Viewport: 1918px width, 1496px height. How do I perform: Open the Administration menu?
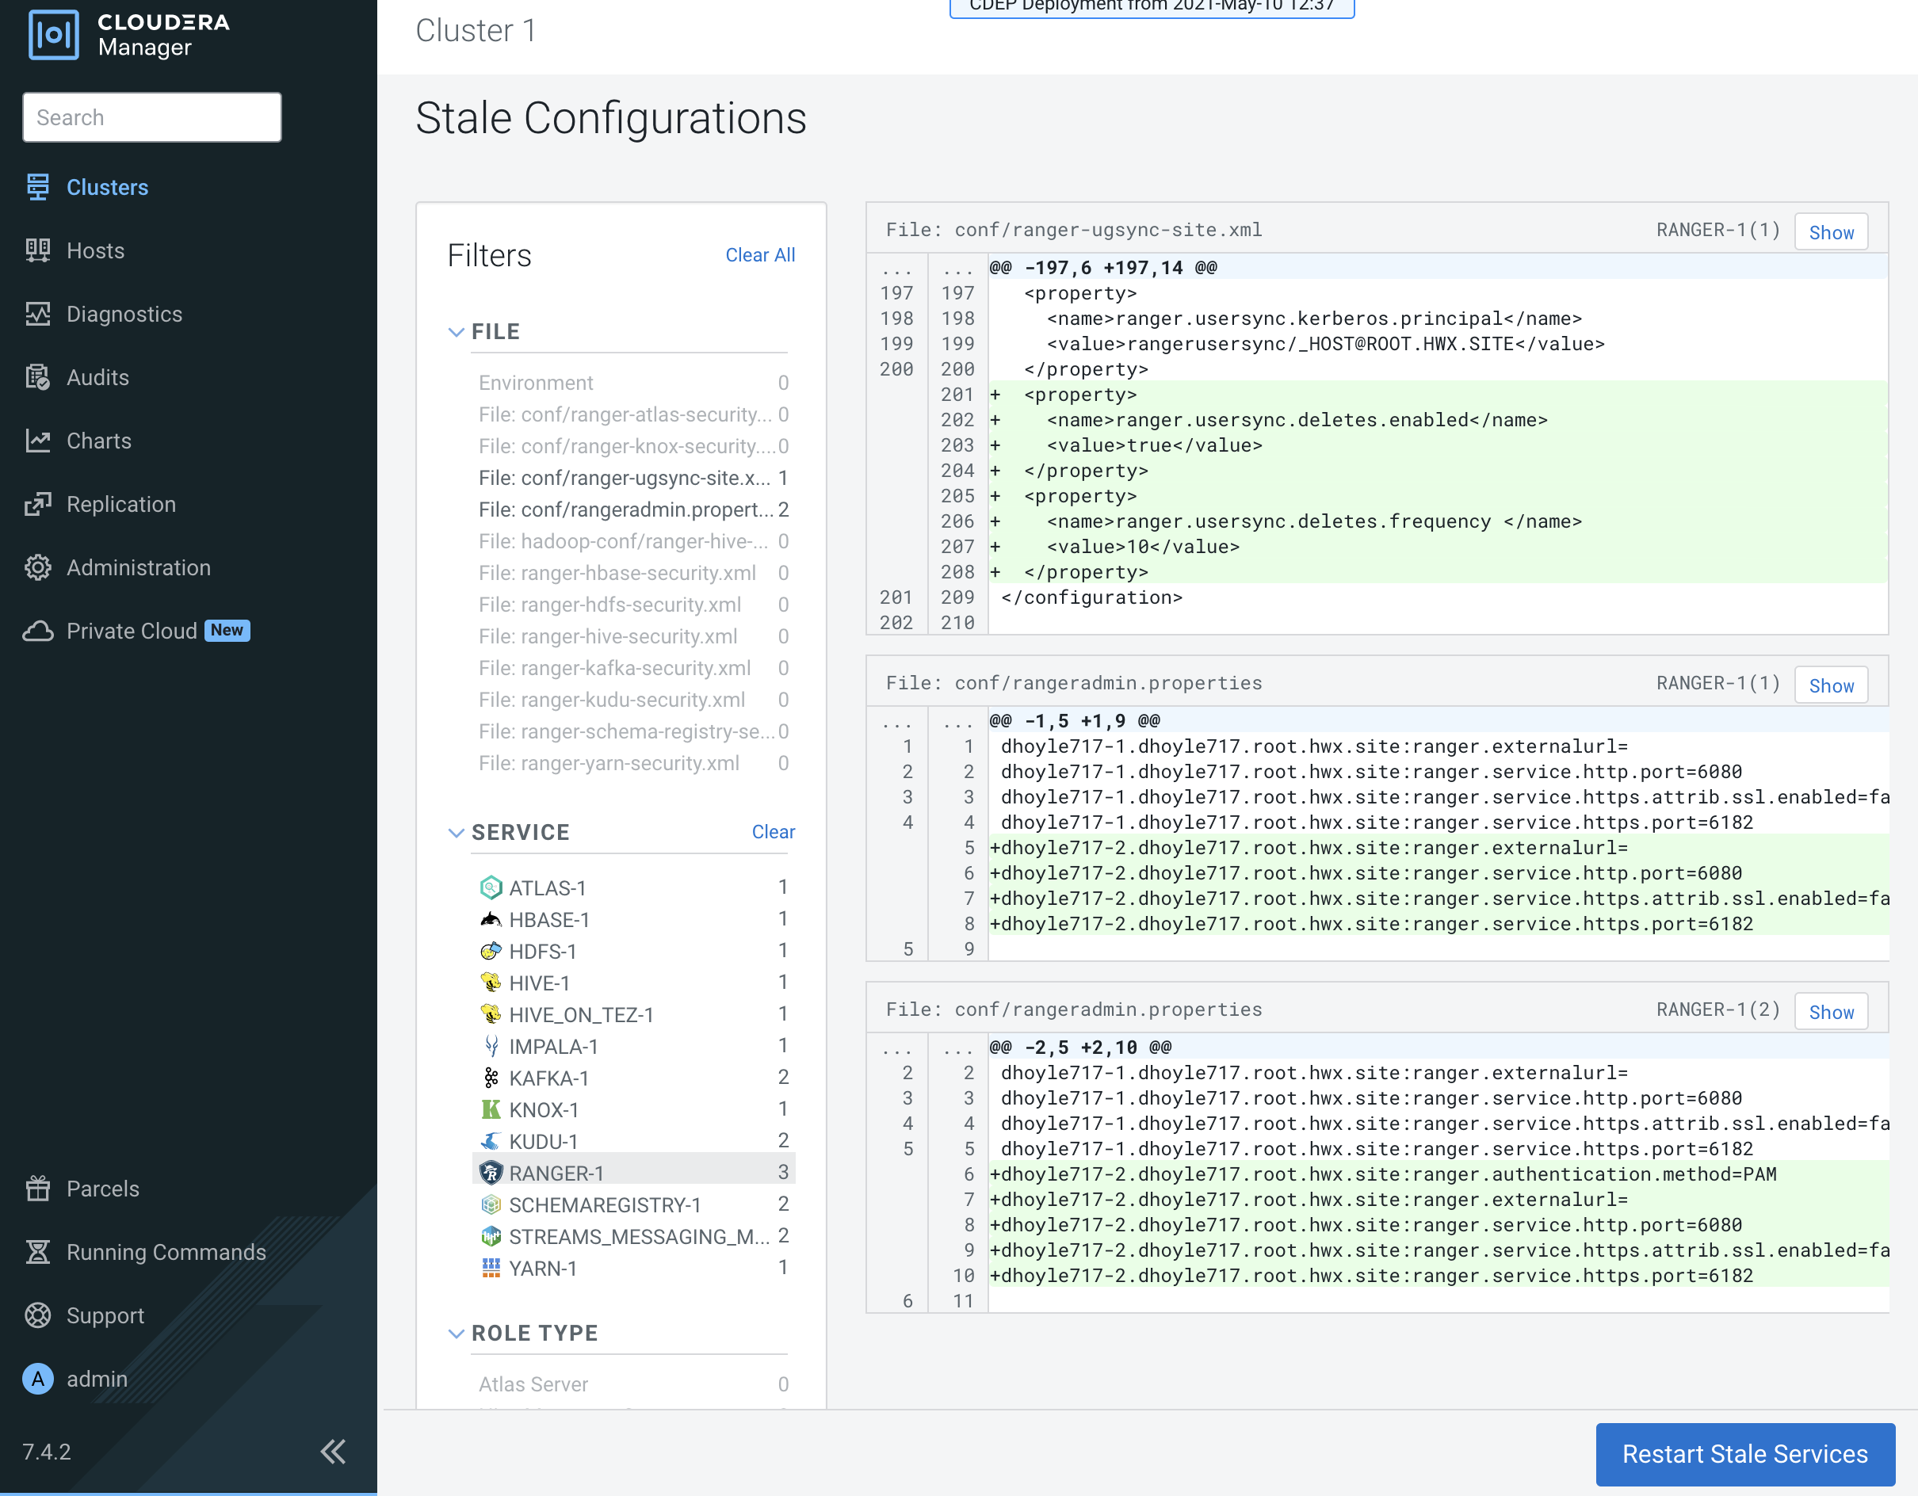[x=138, y=568]
